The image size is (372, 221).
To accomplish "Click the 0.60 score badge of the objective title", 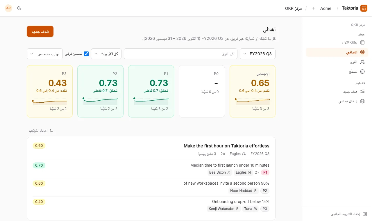I will pos(39,146).
